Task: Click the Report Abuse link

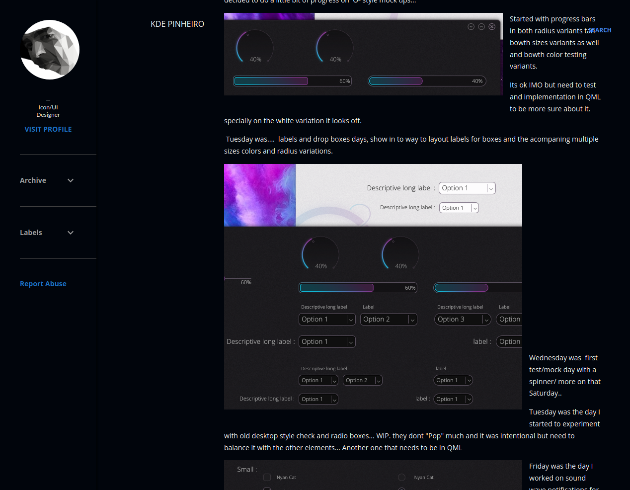Action: click(x=43, y=284)
